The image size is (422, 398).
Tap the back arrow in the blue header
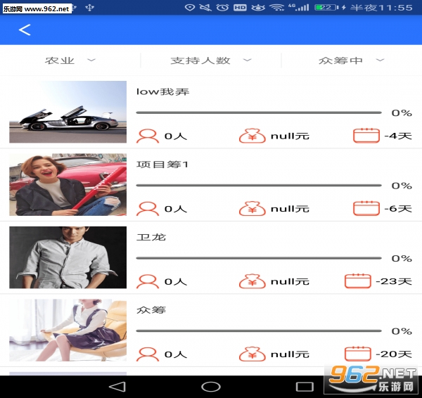[25, 30]
